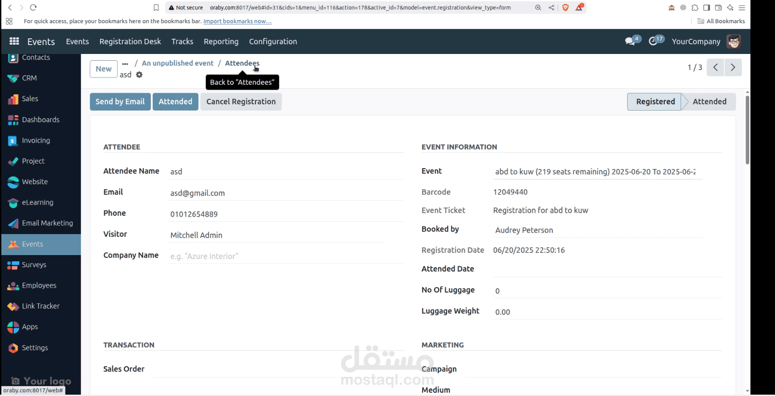Go to the previous record arrow
The width and height of the screenshot is (775, 396).
[715, 67]
